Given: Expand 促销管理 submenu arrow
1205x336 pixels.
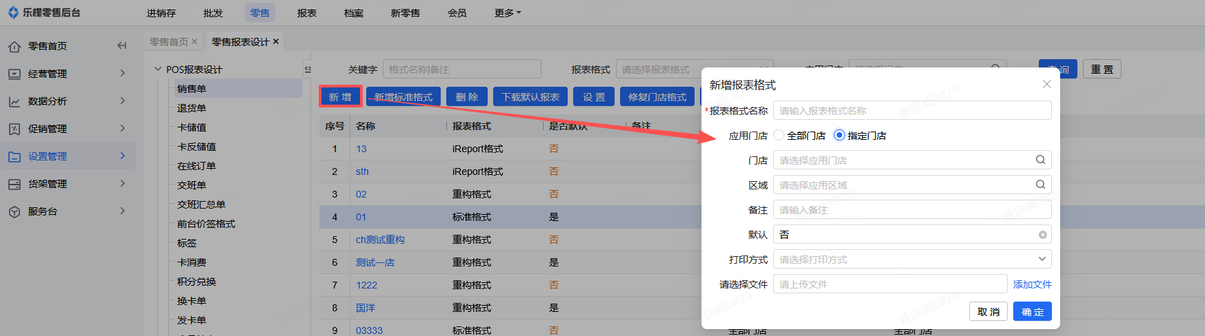Looking at the screenshot, I should (x=123, y=128).
